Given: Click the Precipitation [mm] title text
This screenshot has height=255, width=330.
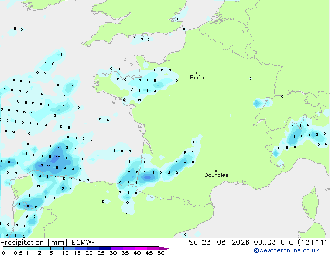Looking at the screenshot, I should pyautogui.click(x=34, y=243).
